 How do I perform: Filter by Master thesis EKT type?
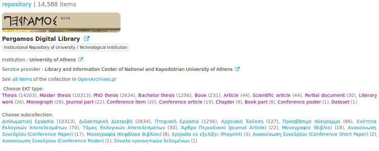click(55, 95)
